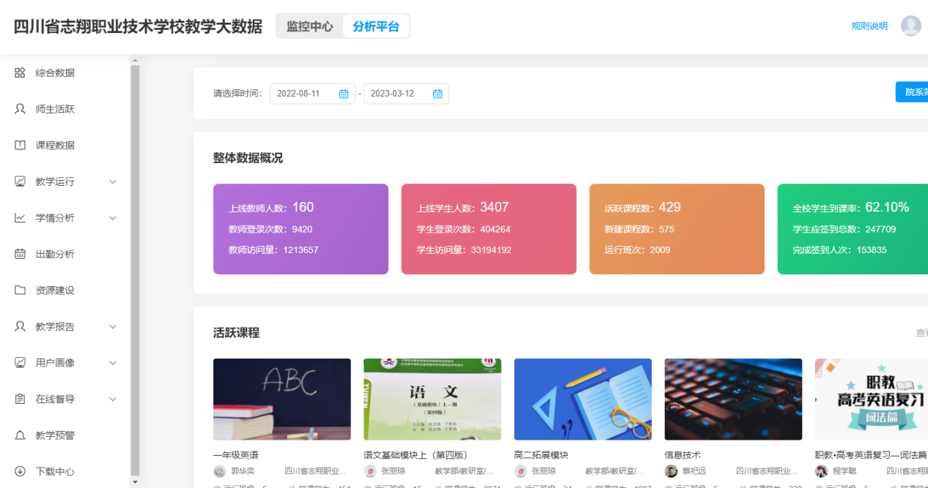Image resolution: width=928 pixels, height=488 pixels.
Task: Open the 规则说明 link
Action: pyautogui.click(x=869, y=26)
